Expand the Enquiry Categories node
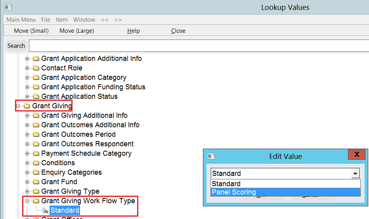This screenshot has height=219, width=369. coord(27,172)
